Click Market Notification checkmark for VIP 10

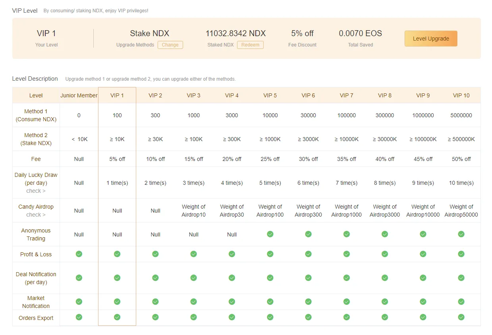(x=461, y=302)
